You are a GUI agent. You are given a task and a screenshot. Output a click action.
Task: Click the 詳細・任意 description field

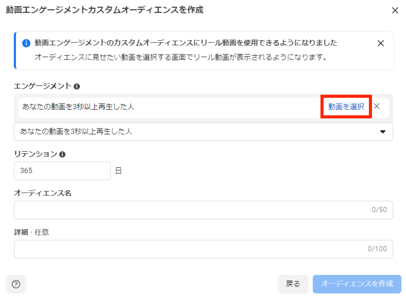point(188,249)
